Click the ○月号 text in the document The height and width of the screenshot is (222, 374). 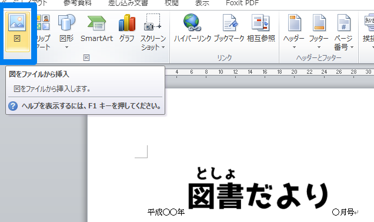343,212
